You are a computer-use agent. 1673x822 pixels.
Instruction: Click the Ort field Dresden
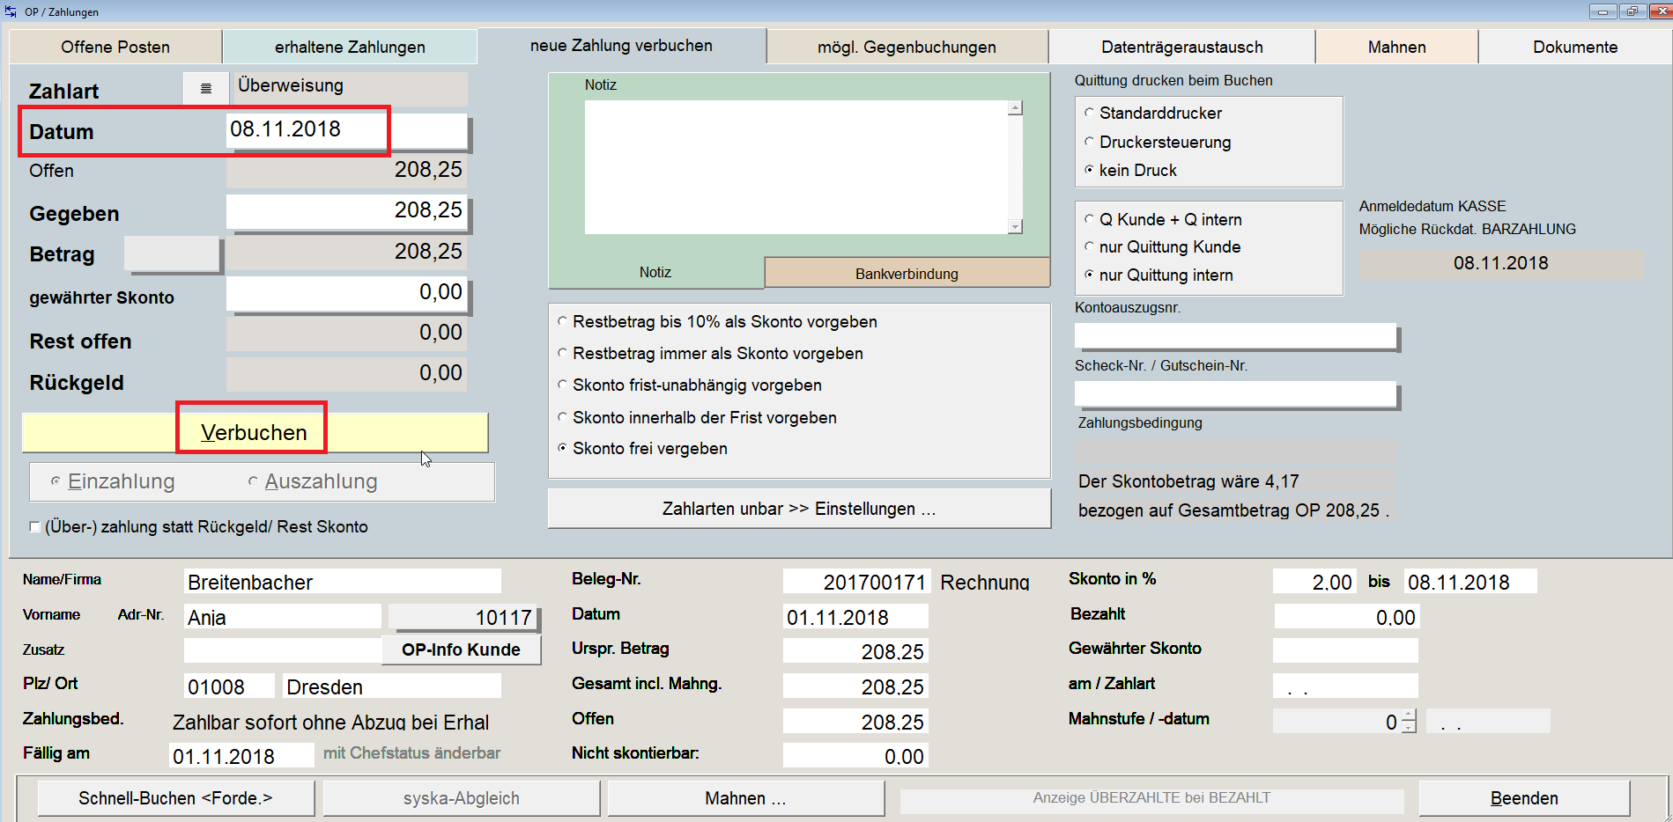click(x=392, y=686)
